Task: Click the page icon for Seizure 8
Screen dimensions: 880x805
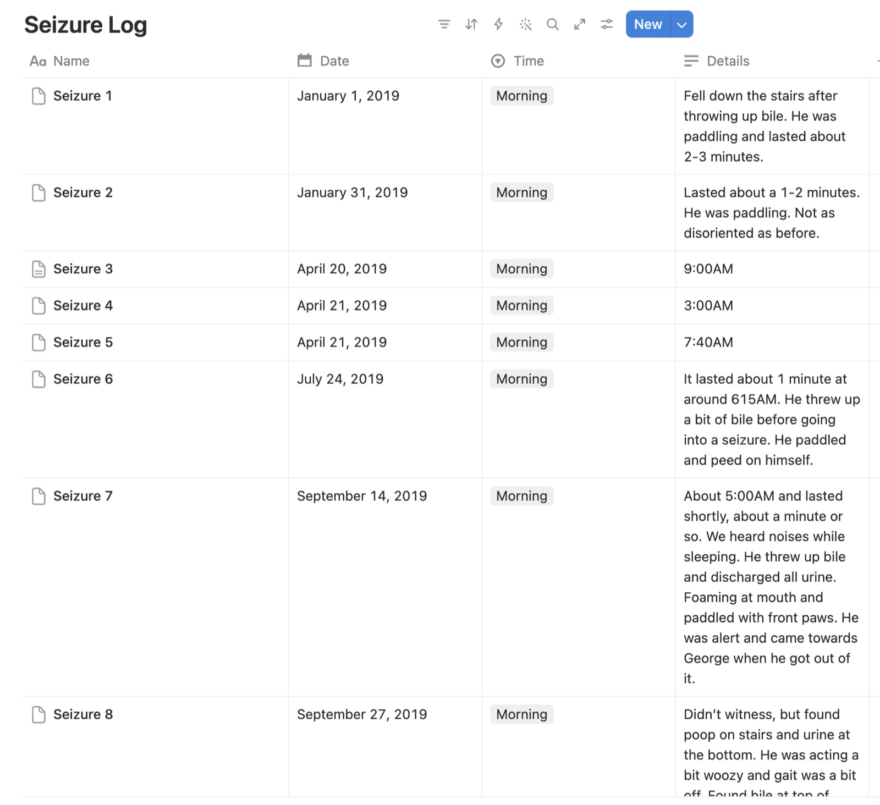Action: (38, 714)
